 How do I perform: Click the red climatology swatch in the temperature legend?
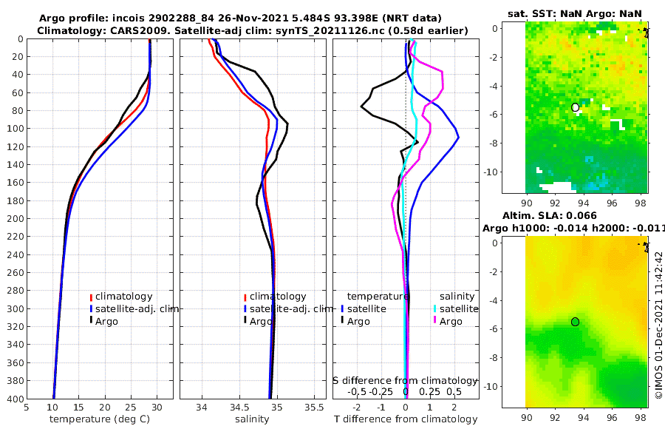[91, 297]
